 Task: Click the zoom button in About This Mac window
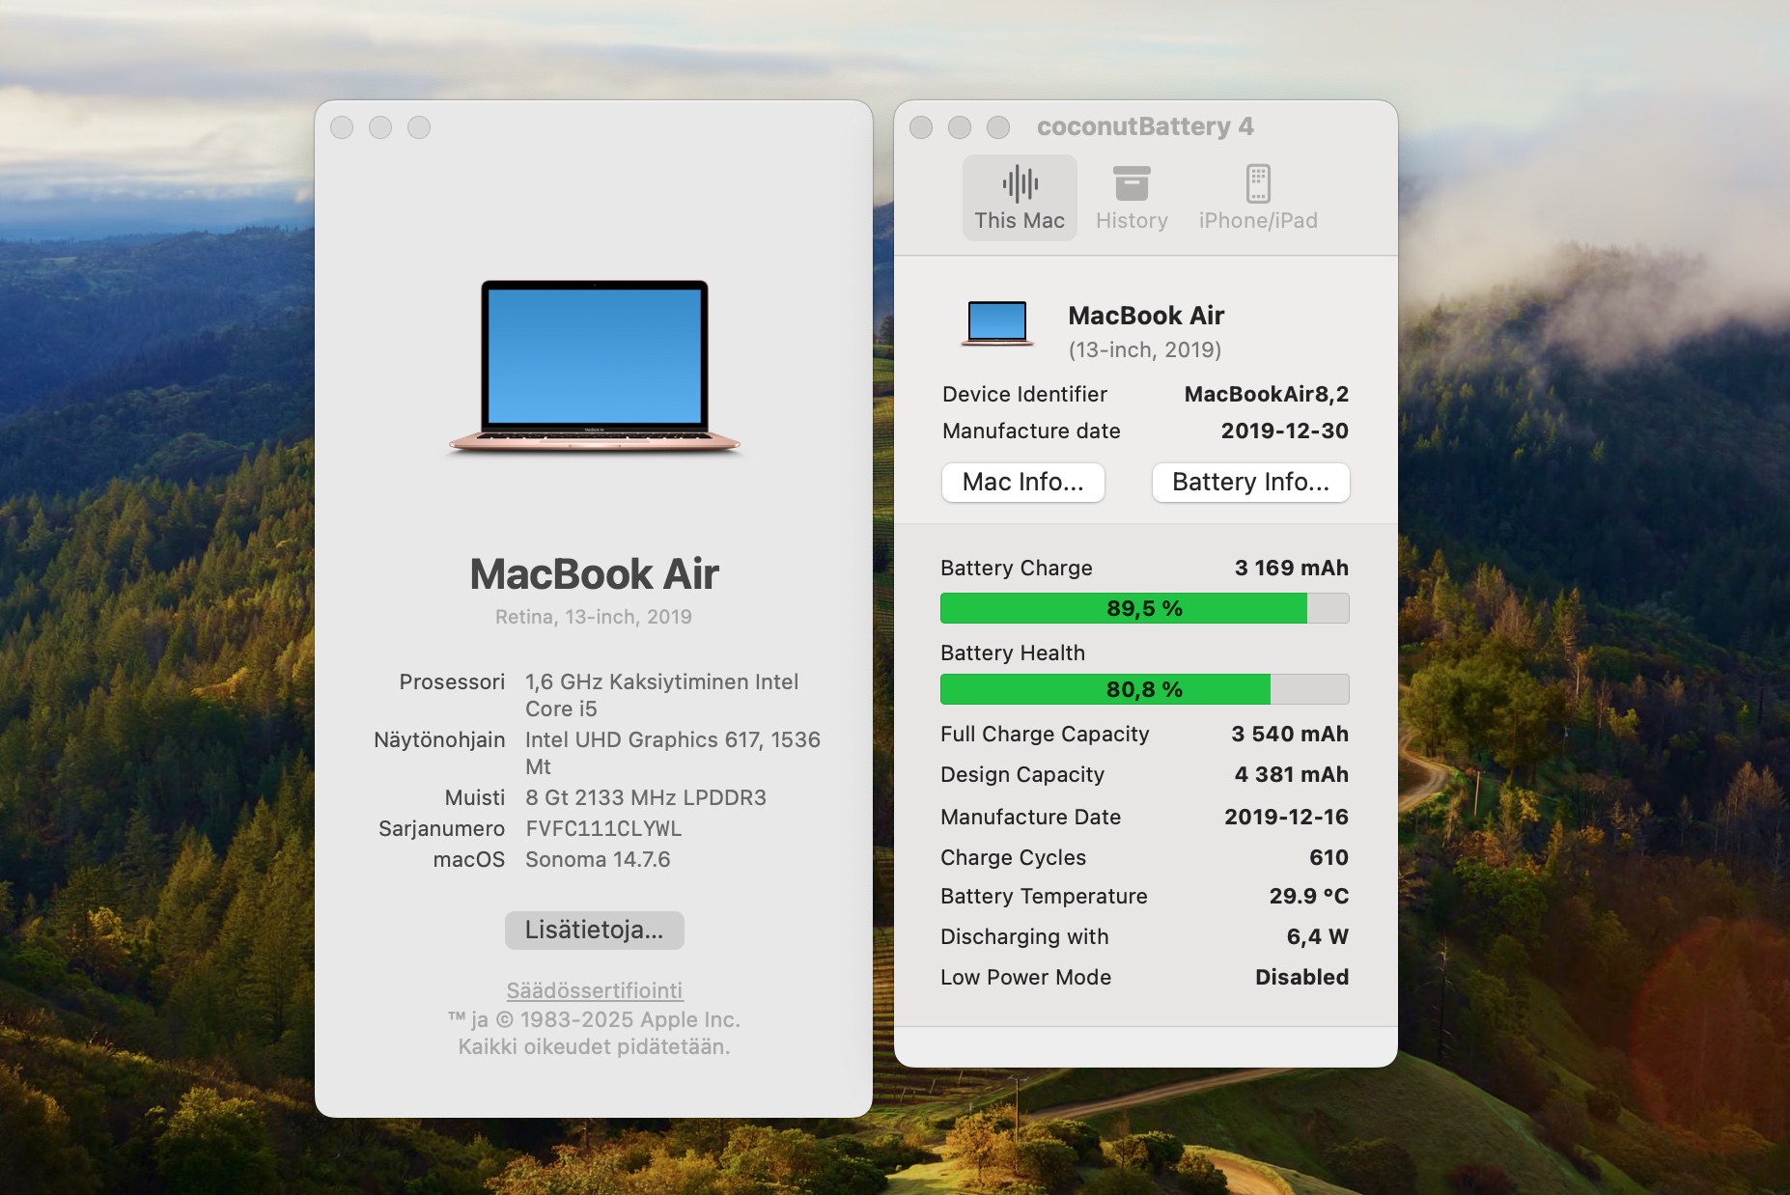point(419,127)
